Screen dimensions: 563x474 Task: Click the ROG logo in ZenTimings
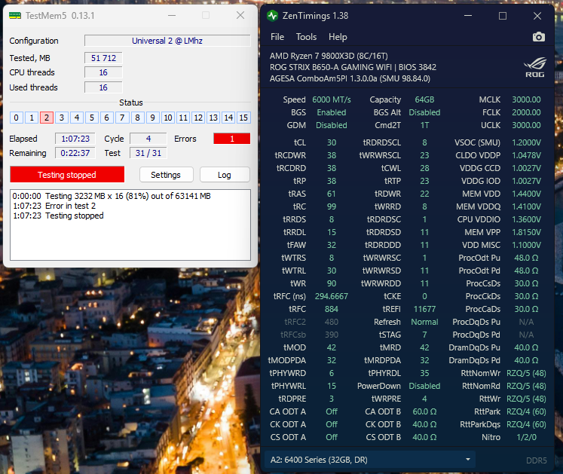pyautogui.click(x=535, y=67)
